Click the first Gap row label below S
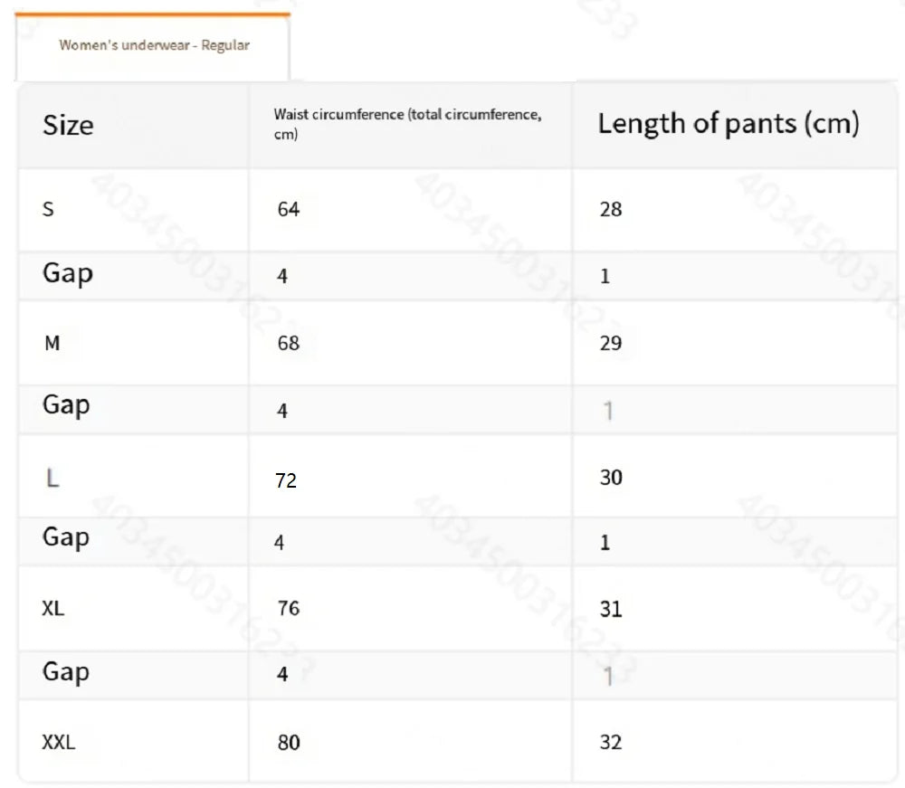This screenshot has width=905, height=788. [68, 272]
